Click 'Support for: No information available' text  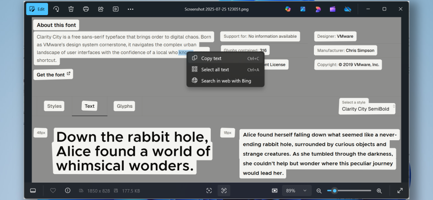point(260,36)
